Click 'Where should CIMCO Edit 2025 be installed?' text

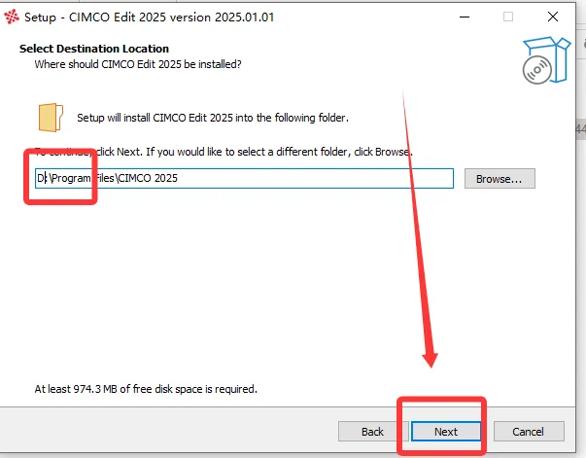(138, 64)
